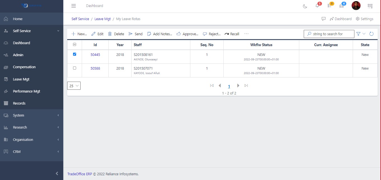Image resolution: width=381 pixels, height=180 pixels.
Task: Check the row checkbox for 50588
Action: [x=74, y=68]
